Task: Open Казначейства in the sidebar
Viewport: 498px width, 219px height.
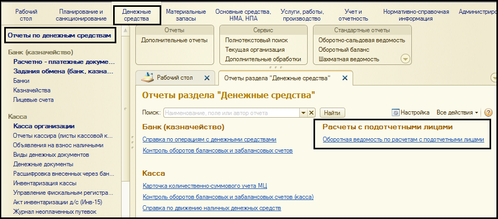Action: (x=32, y=90)
